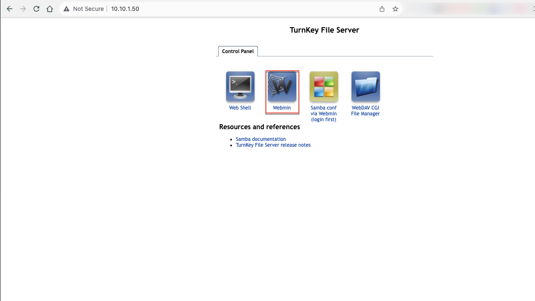
Task: Click the Webmin text label
Action: point(281,107)
